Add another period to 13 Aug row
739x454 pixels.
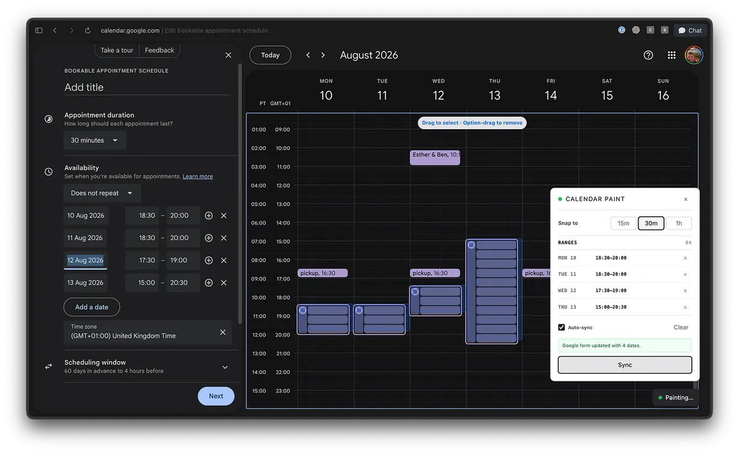point(209,283)
